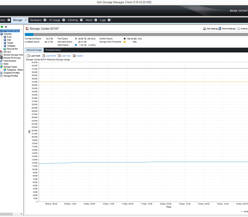This screenshot has height=217, width=248.
Task: Go forward using the gray arrow
Action: pos(6,27)
